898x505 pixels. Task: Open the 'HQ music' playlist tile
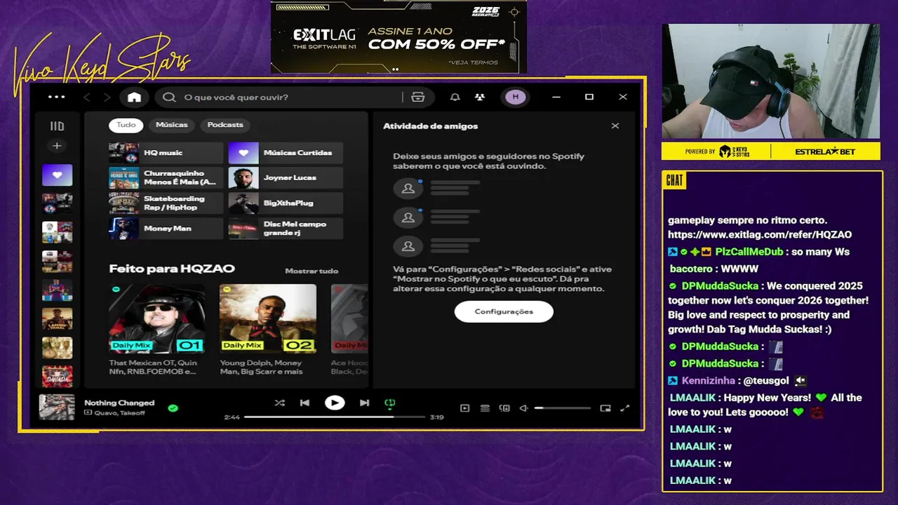(x=166, y=153)
